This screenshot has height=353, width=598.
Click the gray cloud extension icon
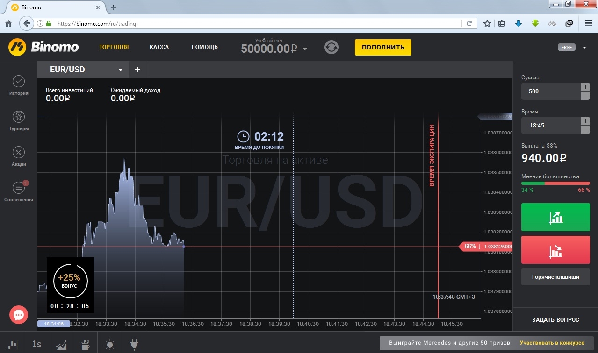tap(552, 23)
